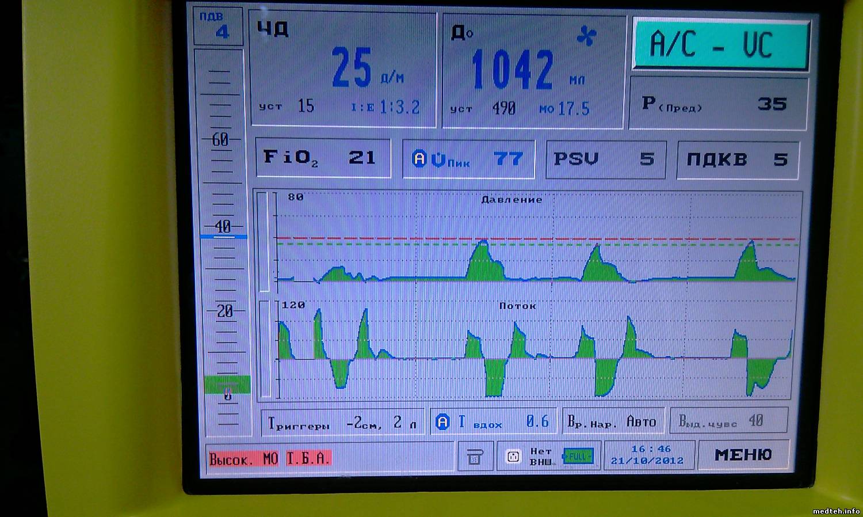Select the Выд.чувс 40 field
Viewport: 863px width, 517px height.
tap(728, 421)
